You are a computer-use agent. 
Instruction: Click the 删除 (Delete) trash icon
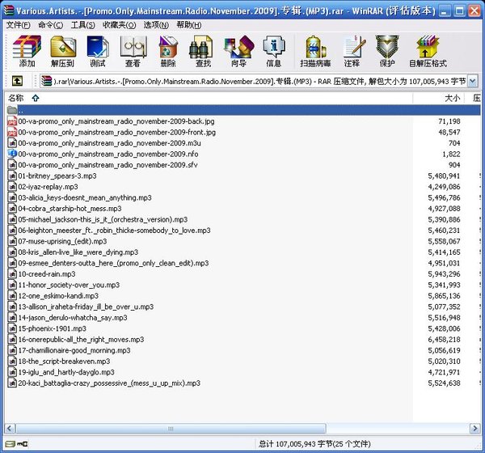point(168,51)
